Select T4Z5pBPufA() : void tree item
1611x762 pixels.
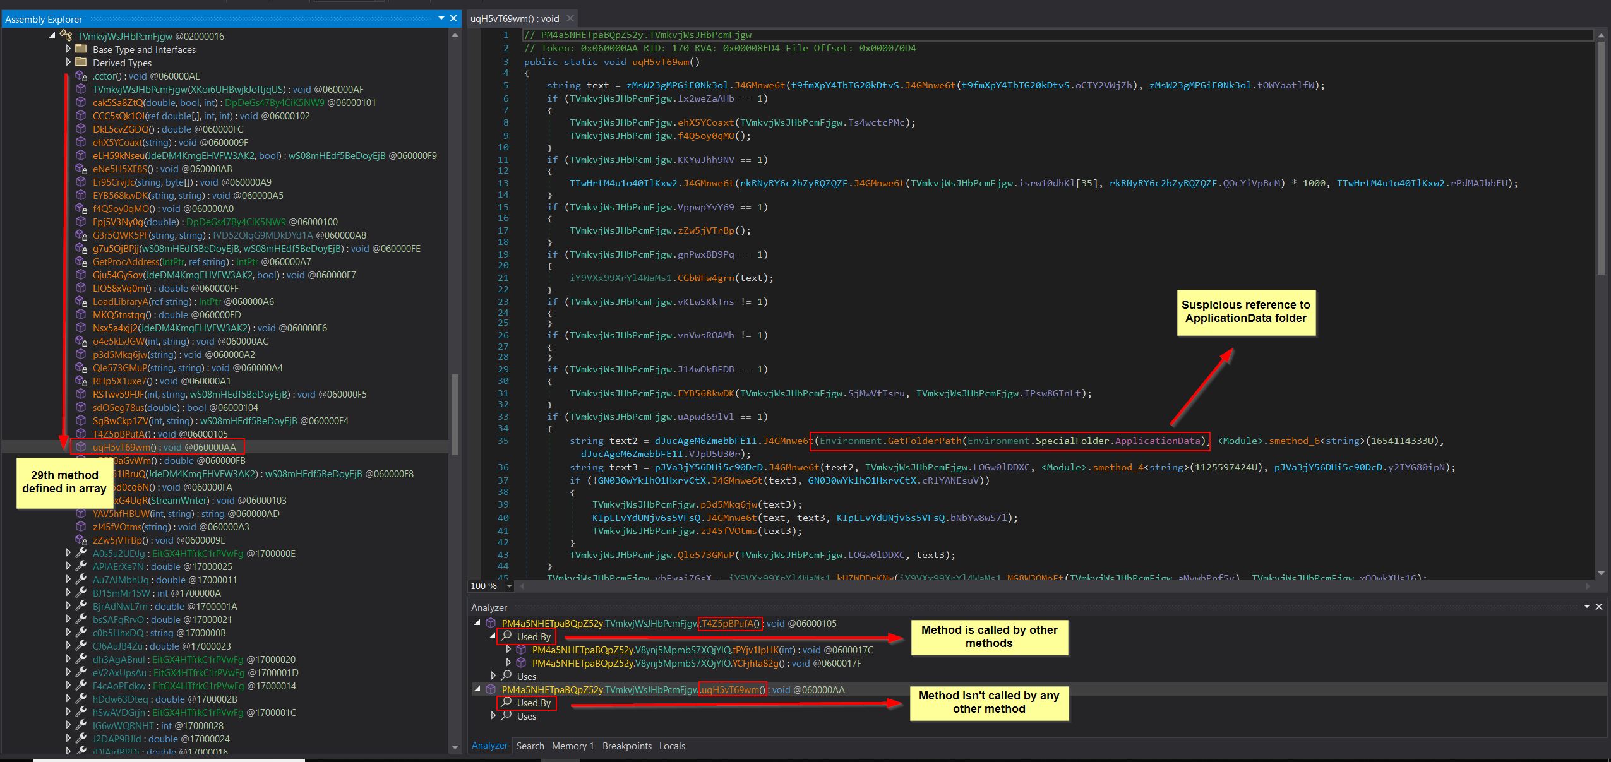click(x=160, y=434)
